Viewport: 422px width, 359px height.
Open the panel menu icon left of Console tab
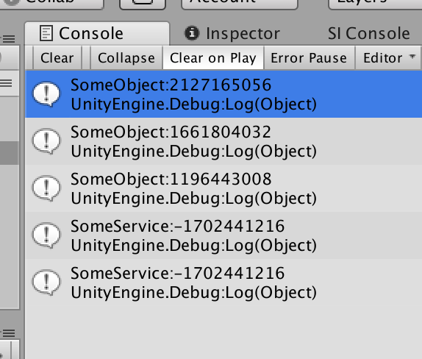tap(9, 39)
